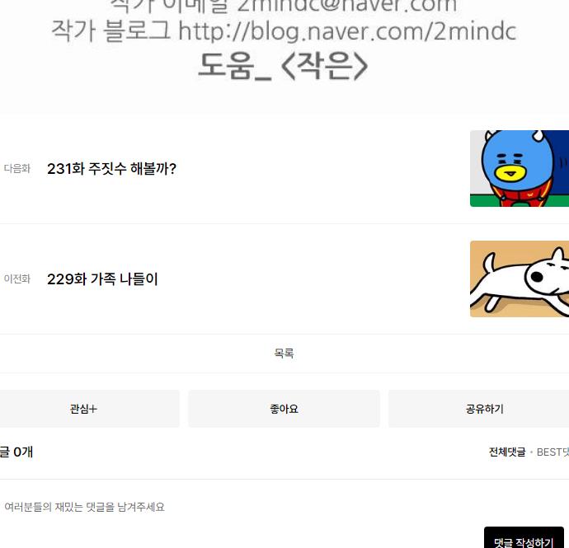
Task: Click the yellow beak of the blue character
Action: [511, 174]
